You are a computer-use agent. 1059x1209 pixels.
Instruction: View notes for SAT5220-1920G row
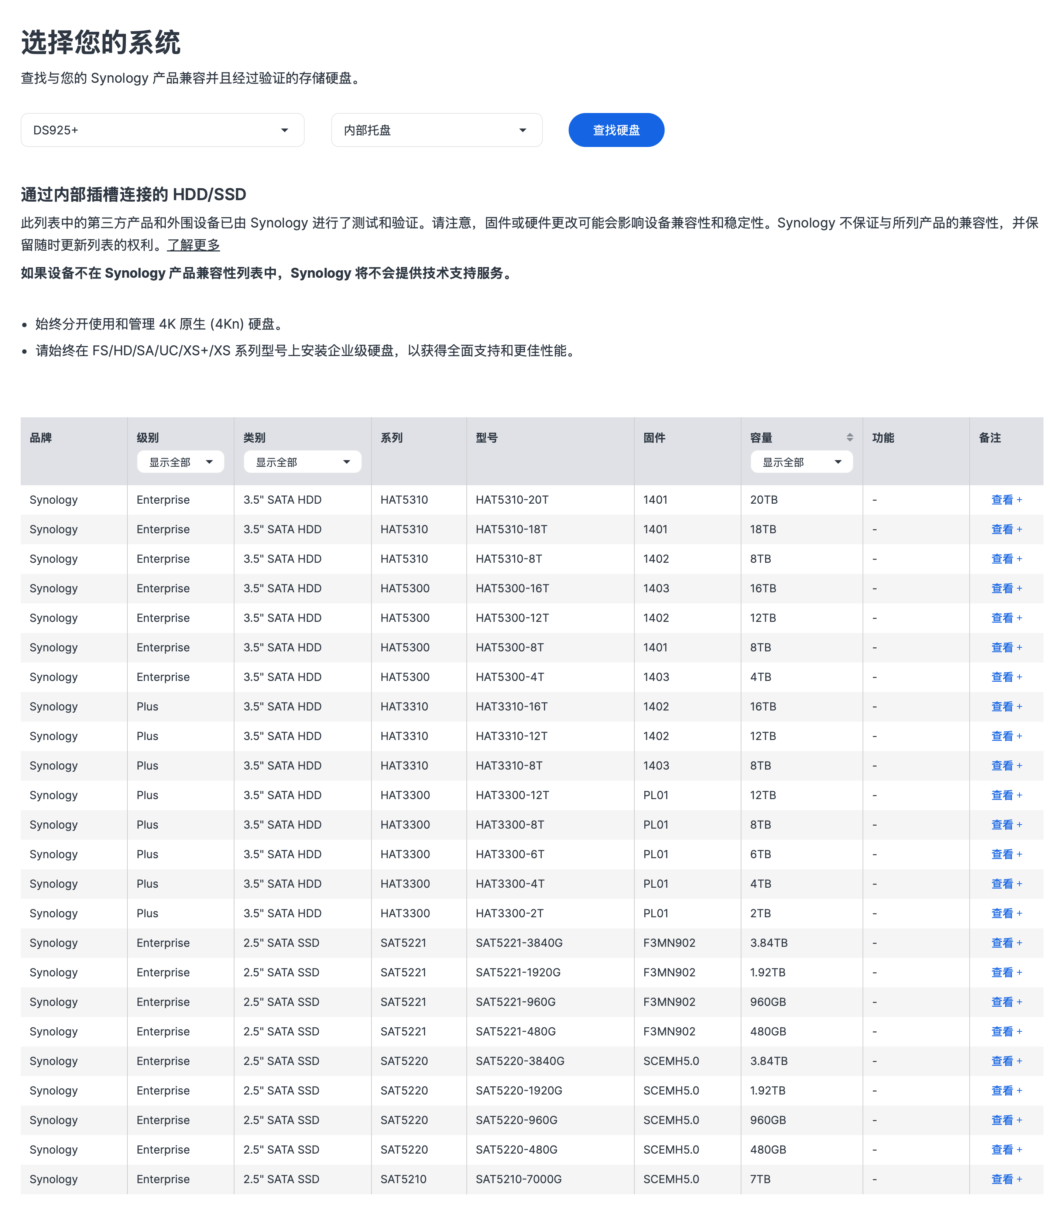1007,1091
